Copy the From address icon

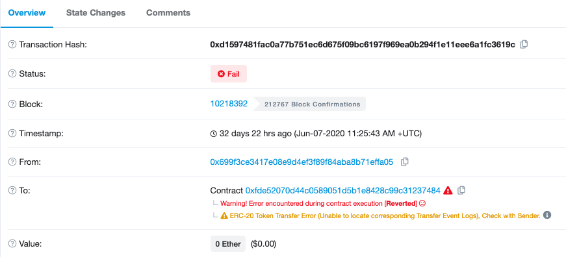pyautogui.click(x=405, y=162)
